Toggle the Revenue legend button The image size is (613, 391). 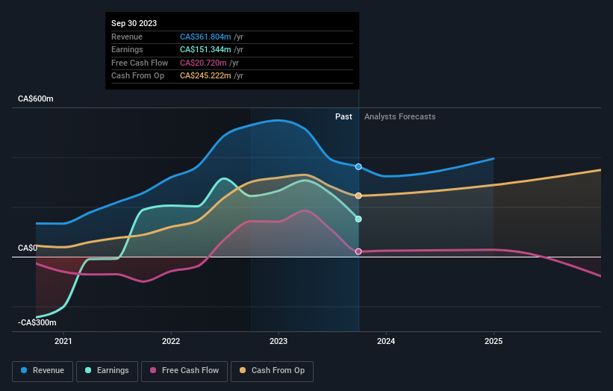click(43, 371)
